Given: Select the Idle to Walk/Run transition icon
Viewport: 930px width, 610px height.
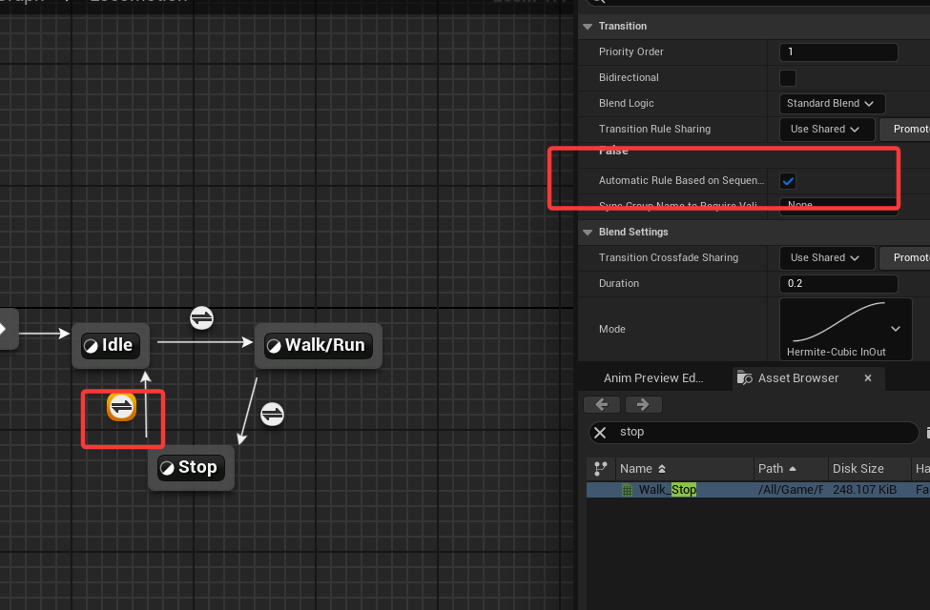Looking at the screenshot, I should [x=201, y=318].
